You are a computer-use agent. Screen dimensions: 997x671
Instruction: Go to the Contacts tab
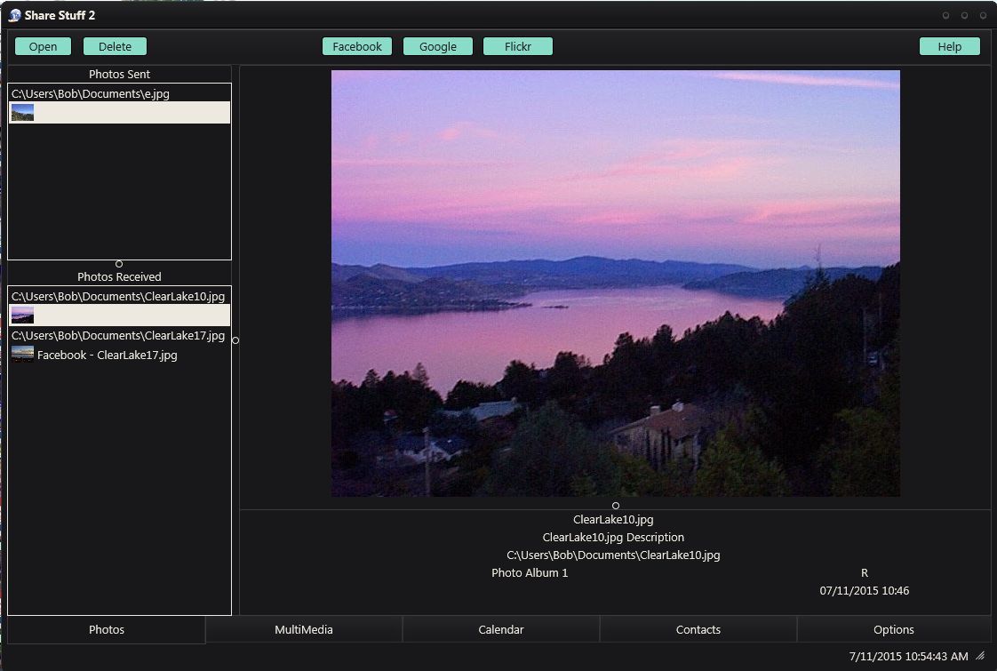tap(698, 629)
